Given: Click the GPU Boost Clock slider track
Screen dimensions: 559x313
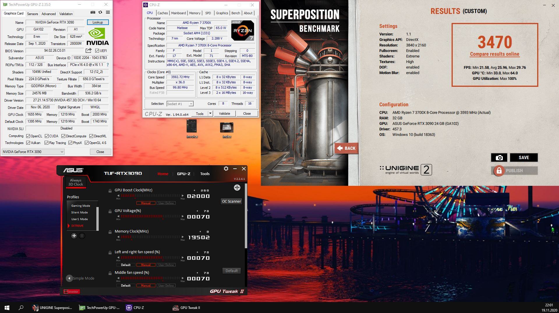Looking at the screenshot, I should (x=150, y=196).
